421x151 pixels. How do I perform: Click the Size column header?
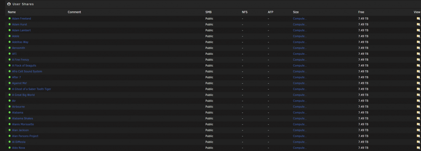pyautogui.click(x=296, y=12)
